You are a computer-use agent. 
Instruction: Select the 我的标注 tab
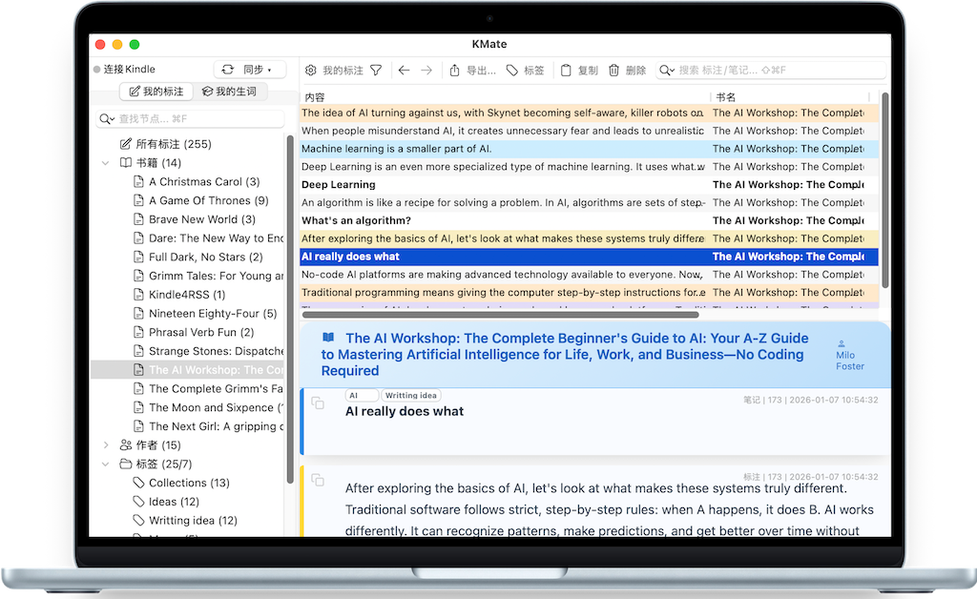coord(156,92)
